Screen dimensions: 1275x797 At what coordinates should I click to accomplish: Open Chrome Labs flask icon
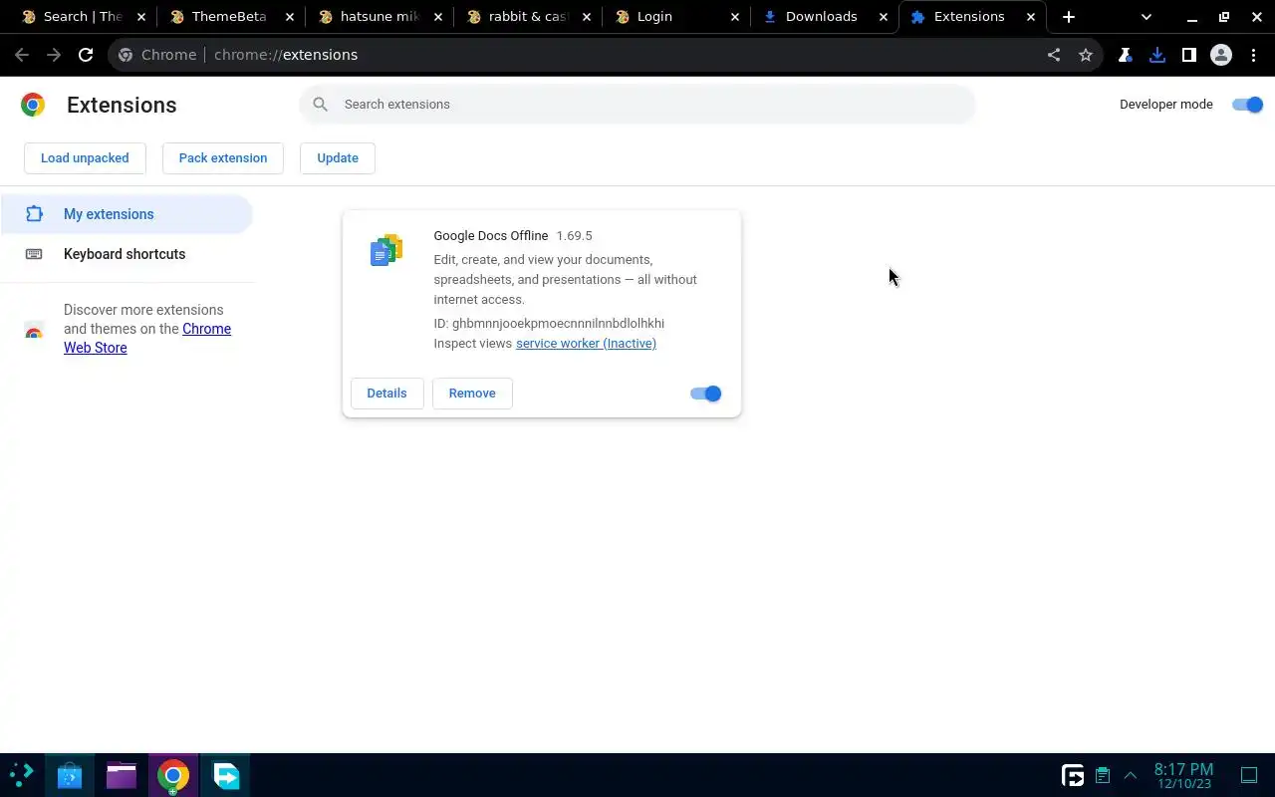pos(1126,55)
